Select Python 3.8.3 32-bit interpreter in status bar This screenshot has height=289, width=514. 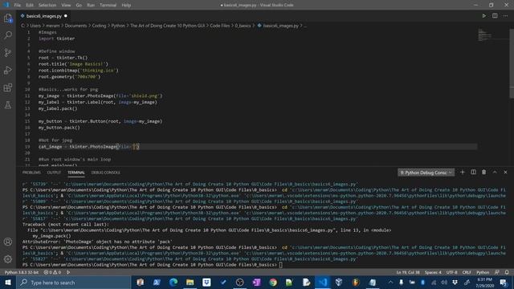(x=22, y=272)
